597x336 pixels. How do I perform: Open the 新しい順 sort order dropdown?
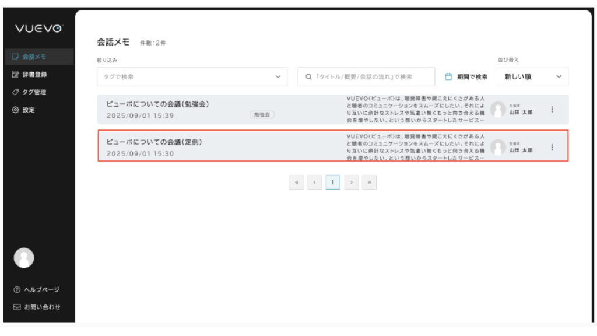pyautogui.click(x=533, y=76)
